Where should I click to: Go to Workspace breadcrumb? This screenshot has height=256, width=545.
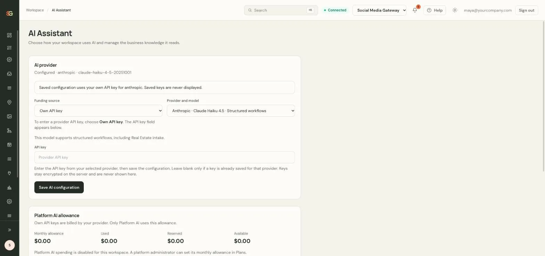pyautogui.click(x=35, y=10)
